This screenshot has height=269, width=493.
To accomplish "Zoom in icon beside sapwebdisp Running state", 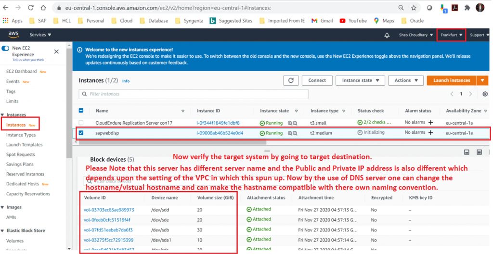I will 290,133.
